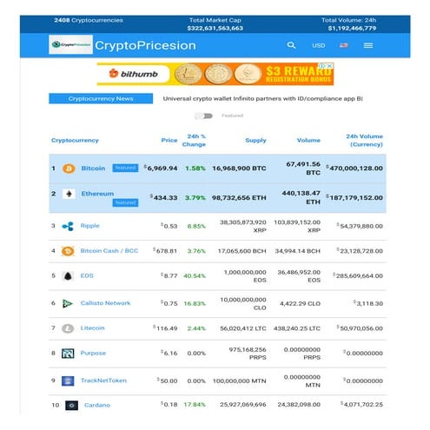This screenshot has height=430, width=430.
Task: Click the CryptoPricesion site title
Action: (x=145, y=45)
